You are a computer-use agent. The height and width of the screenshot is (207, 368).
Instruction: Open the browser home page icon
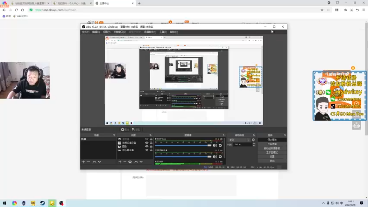(23, 10)
